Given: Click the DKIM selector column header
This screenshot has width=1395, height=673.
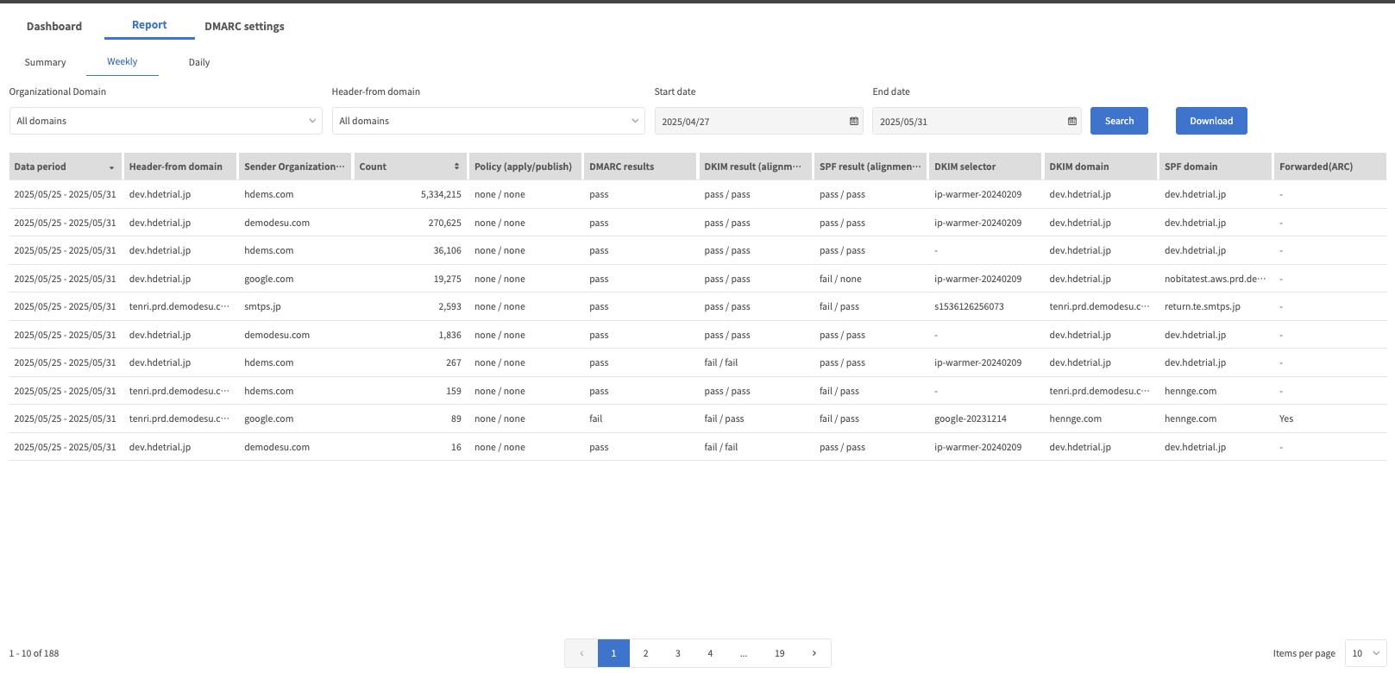Looking at the screenshot, I should pos(984,167).
